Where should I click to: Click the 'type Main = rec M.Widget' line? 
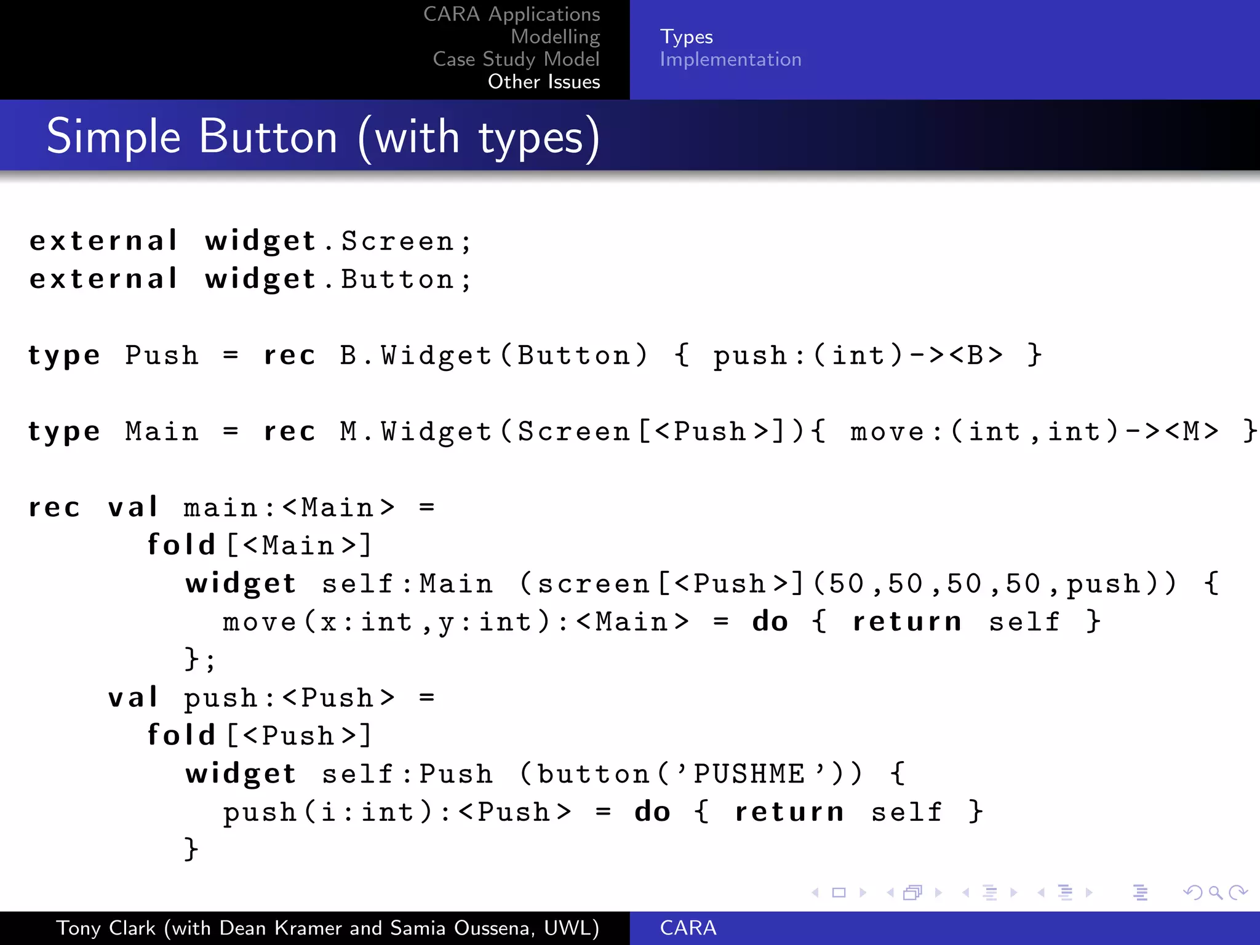click(643, 431)
